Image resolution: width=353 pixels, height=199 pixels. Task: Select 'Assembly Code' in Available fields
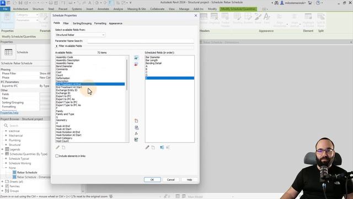click(x=65, y=57)
